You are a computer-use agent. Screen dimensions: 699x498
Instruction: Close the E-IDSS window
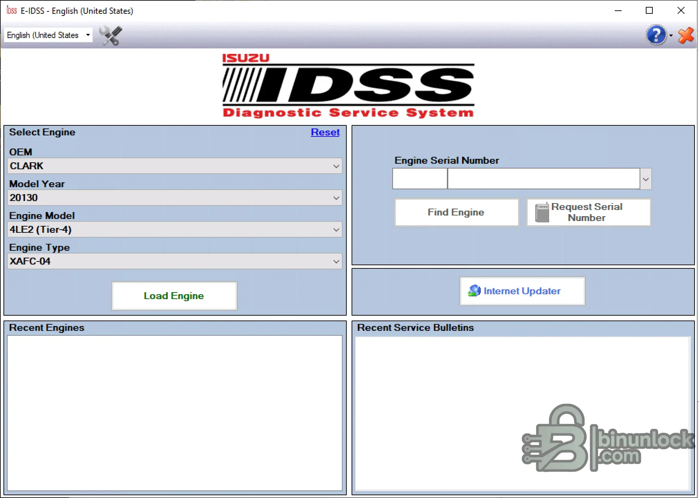coord(681,11)
